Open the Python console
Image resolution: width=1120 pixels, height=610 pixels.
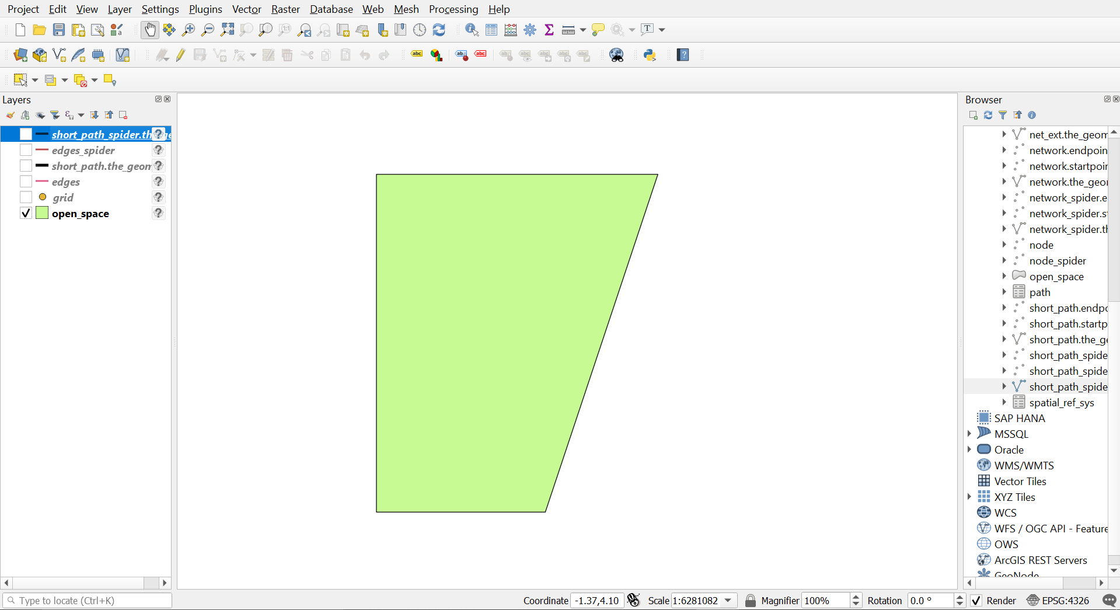(650, 55)
